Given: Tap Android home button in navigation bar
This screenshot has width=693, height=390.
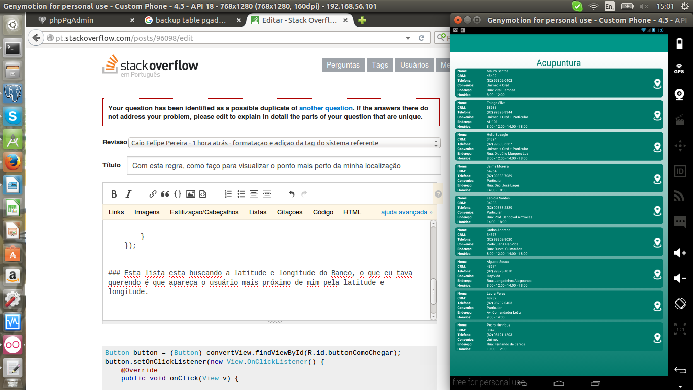Looking at the screenshot, I should 559,383.
